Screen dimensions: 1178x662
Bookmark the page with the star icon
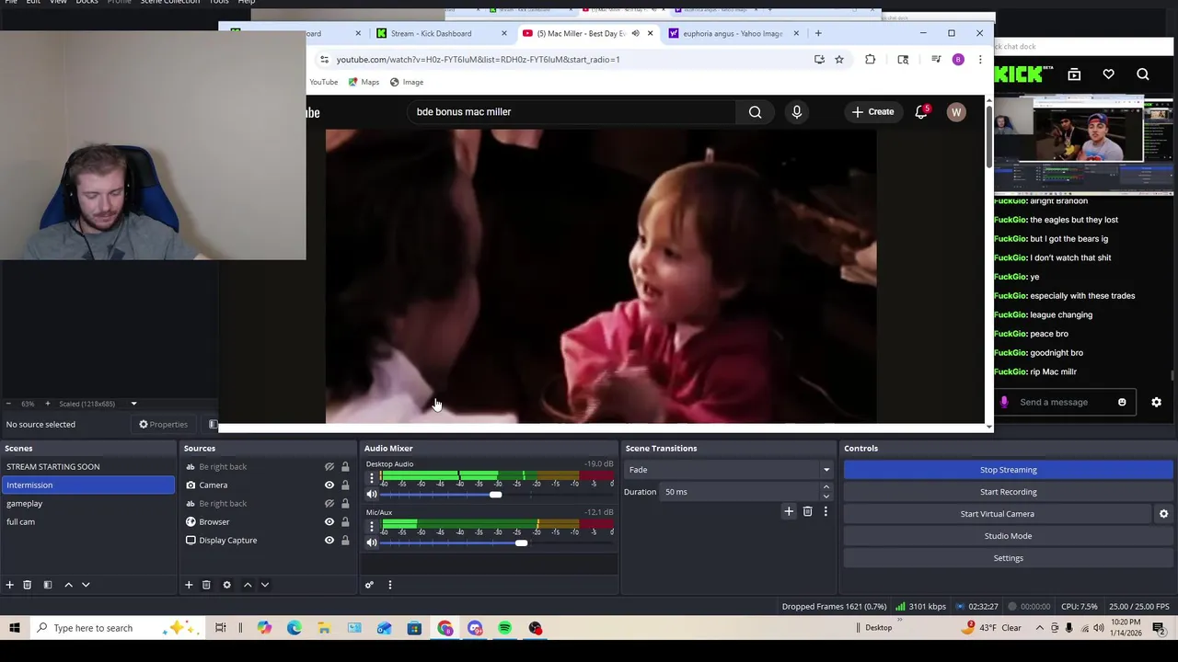coord(839,60)
